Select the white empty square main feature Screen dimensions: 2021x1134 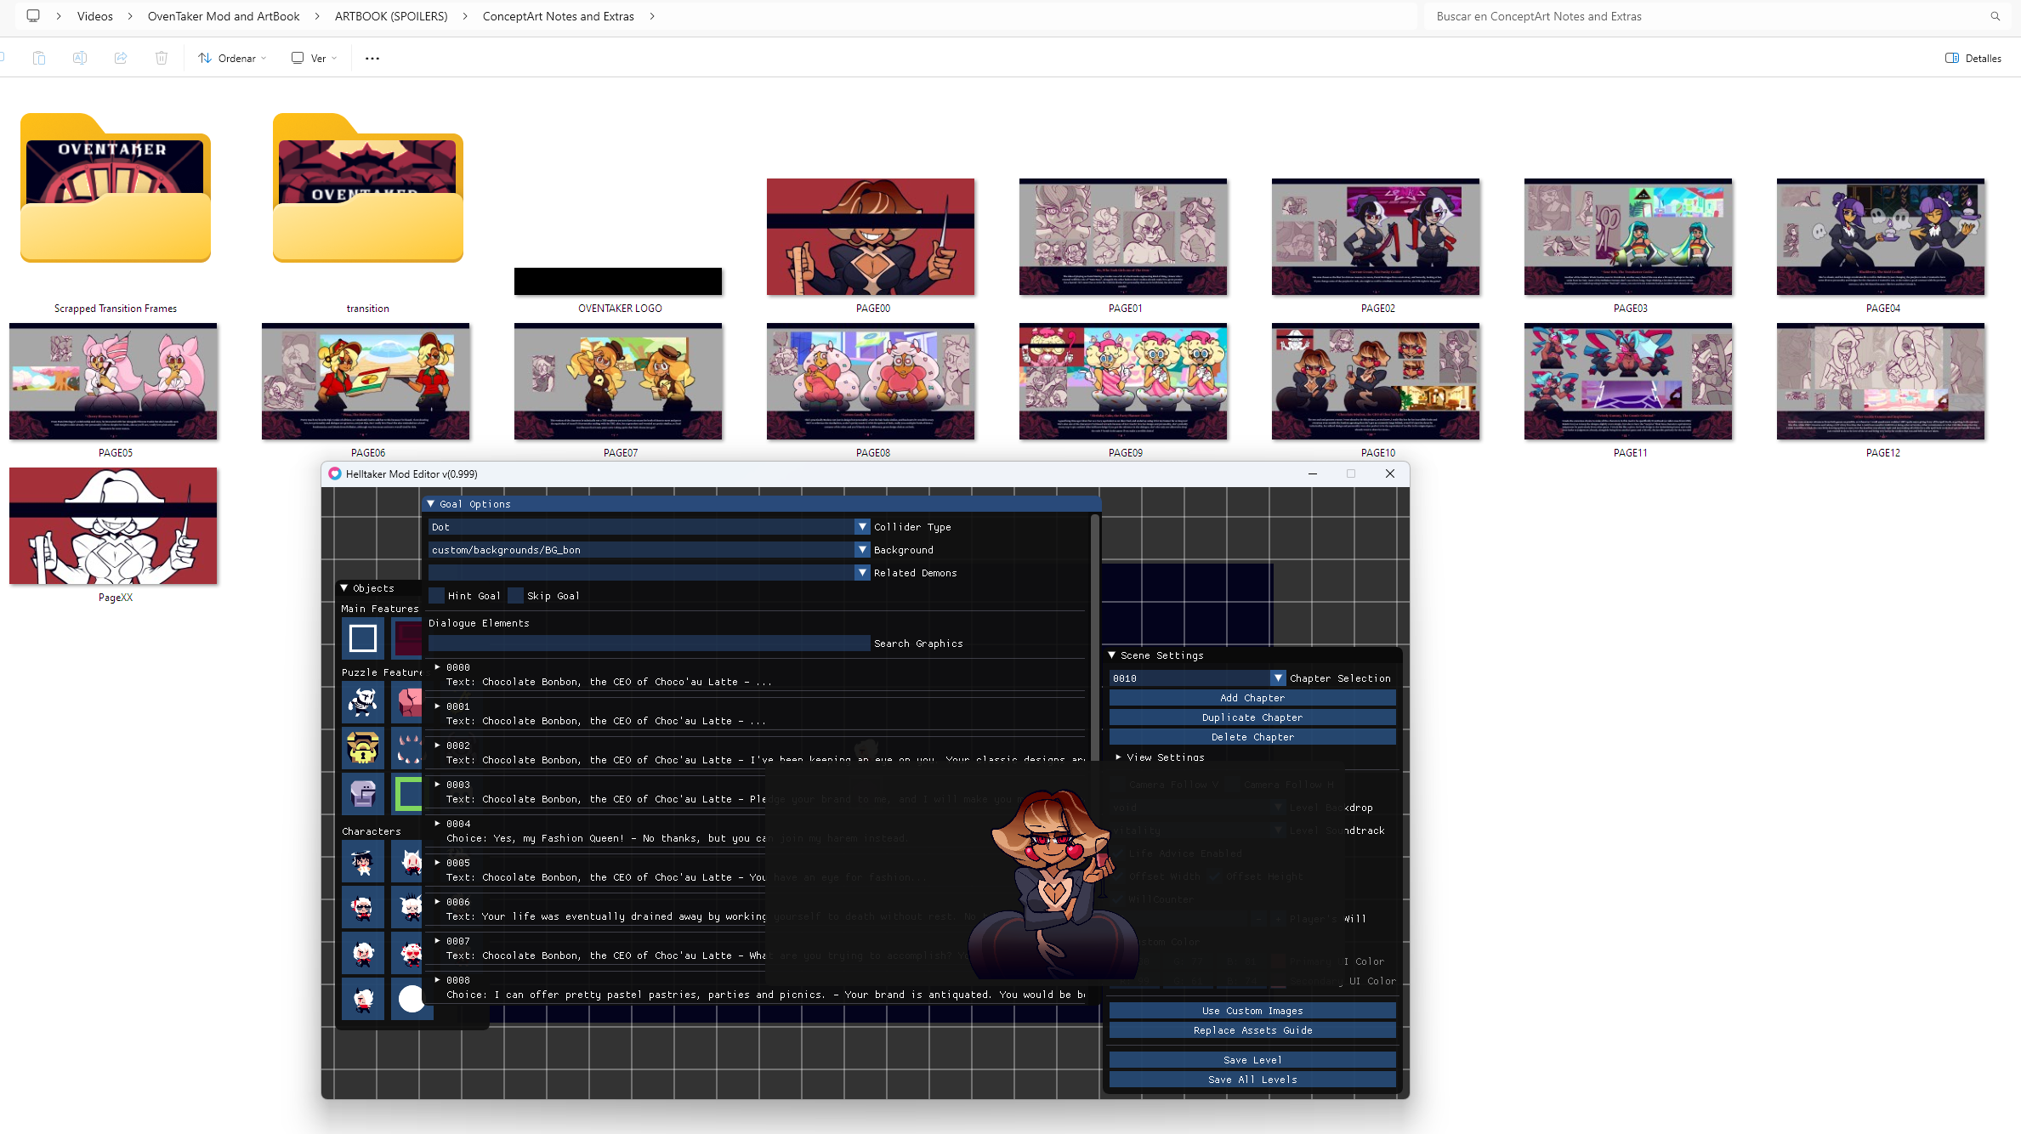(363, 638)
